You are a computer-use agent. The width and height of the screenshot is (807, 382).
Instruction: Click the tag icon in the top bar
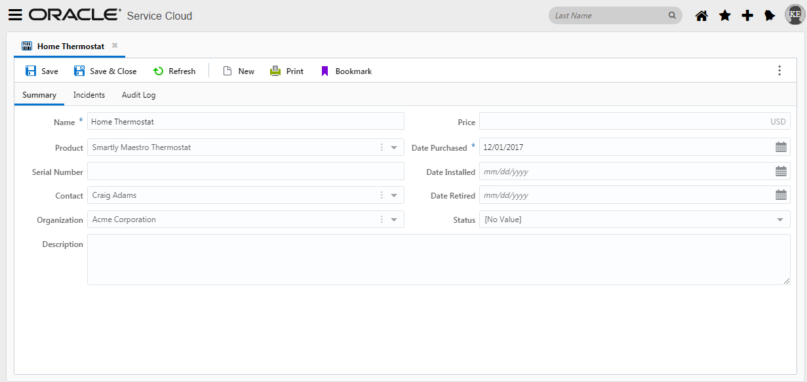pyautogui.click(x=770, y=14)
